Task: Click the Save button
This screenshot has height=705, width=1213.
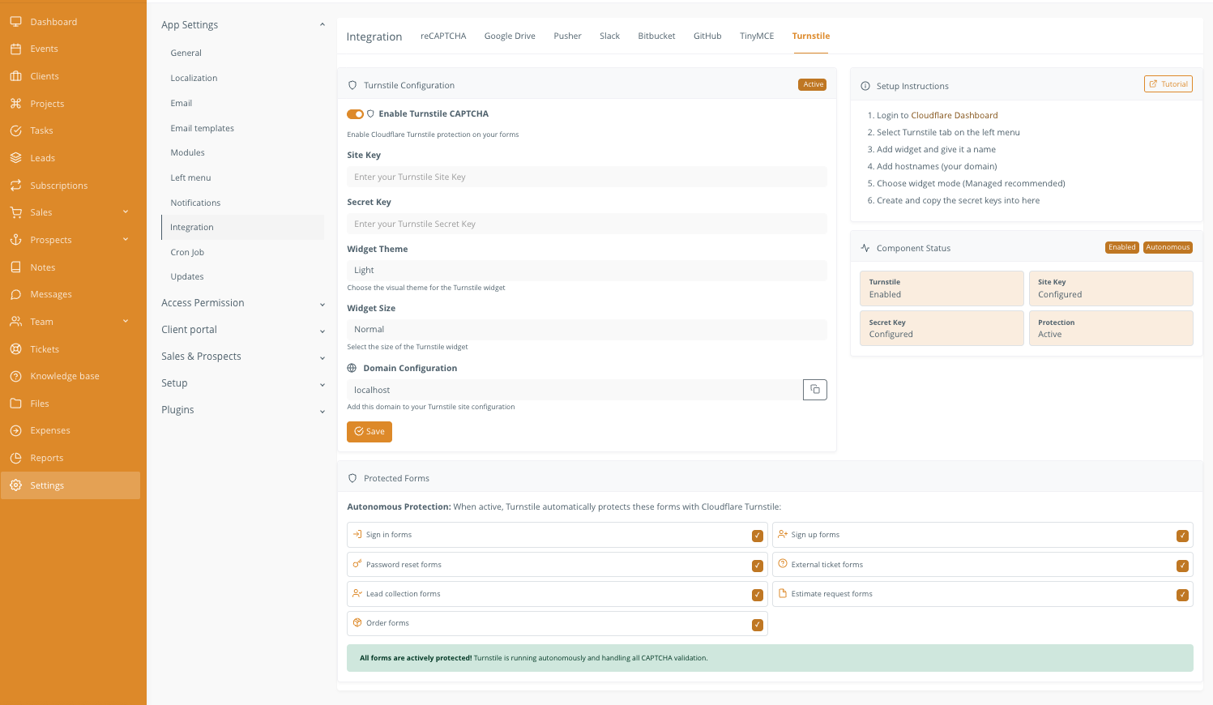Action: coord(369,431)
